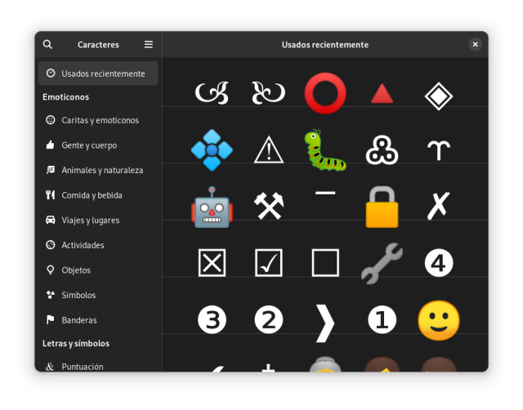This screenshot has width=523, height=410.
Task: Open Caritas y emoticonos category
Action: tap(98, 120)
